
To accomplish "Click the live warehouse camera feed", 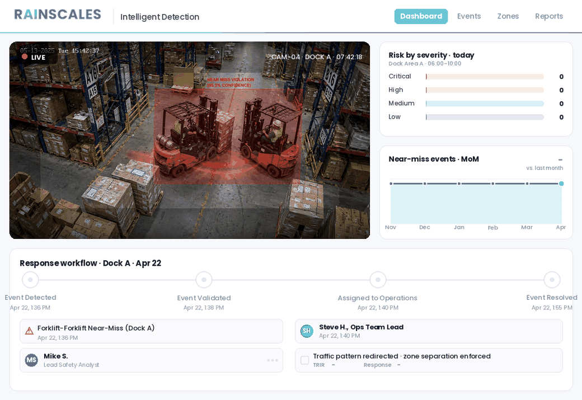I will [x=189, y=140].
